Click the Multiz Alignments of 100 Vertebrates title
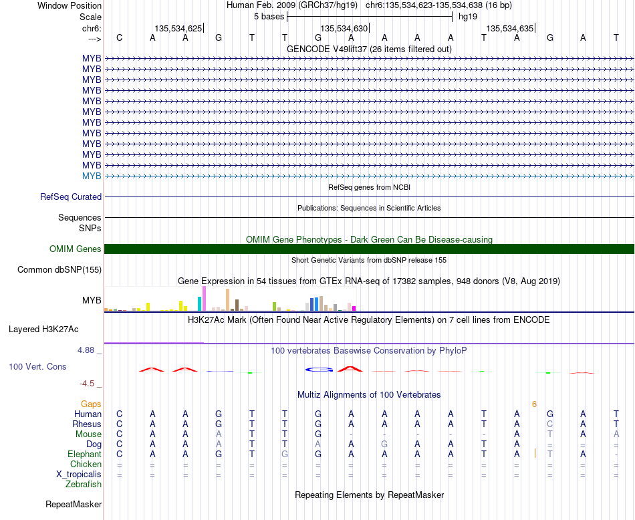 pyautogui.click(x=369, y=394)
